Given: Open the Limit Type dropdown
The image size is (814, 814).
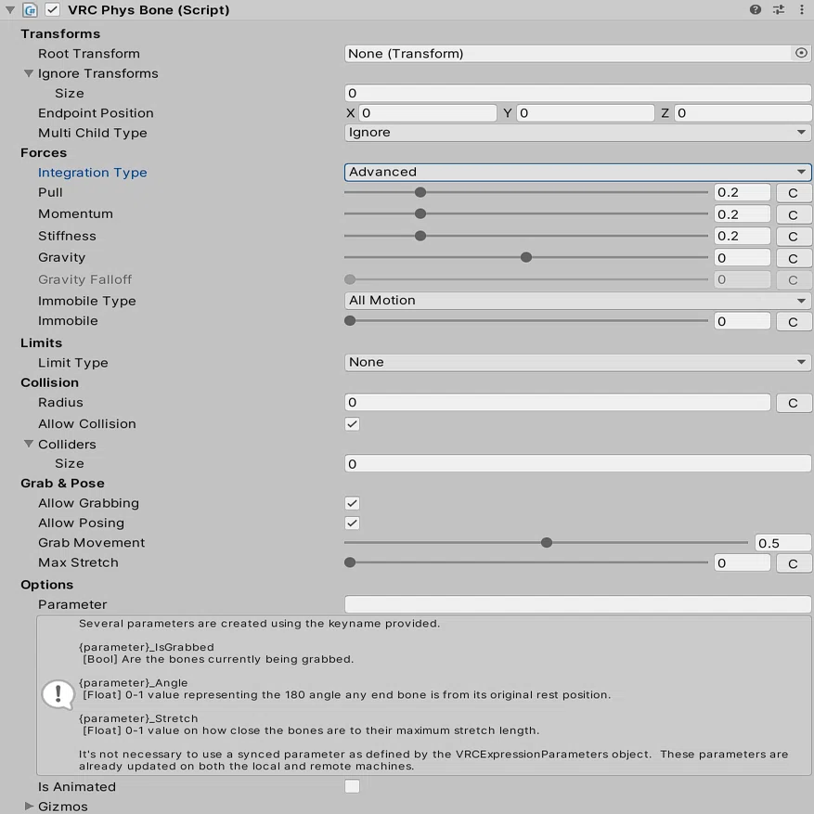Looking at the screenshot, I should coord(577,362).
